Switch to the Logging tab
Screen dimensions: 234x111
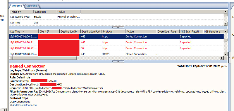[x=17, y=6]
